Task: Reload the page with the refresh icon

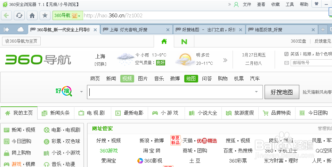Action: coord(19,15)
